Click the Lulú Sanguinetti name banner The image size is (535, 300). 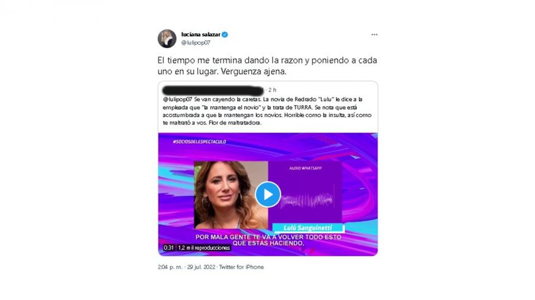click(x=307, y=228)
